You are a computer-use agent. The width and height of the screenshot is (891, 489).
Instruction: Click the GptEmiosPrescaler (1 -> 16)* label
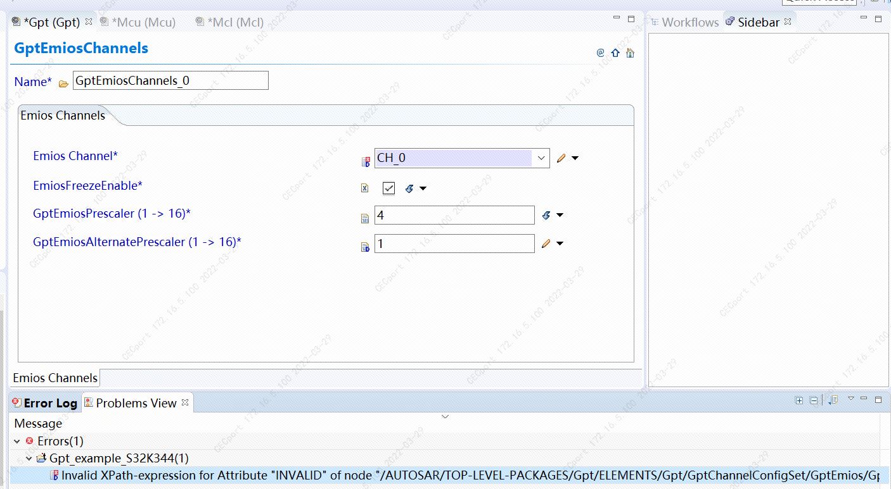(x=112, y=213)
